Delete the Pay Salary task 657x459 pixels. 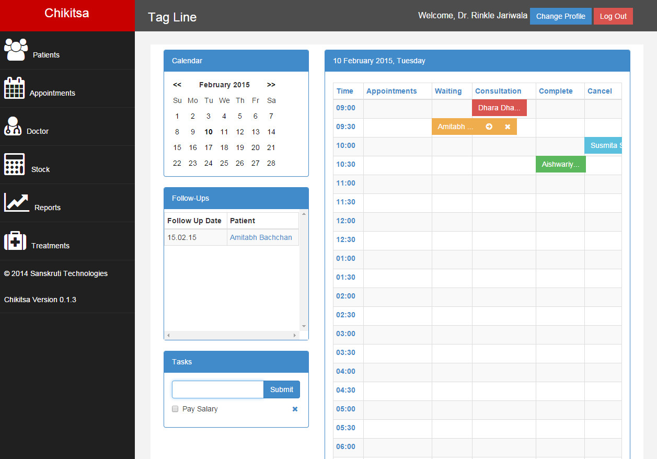[x=295, y=409]
